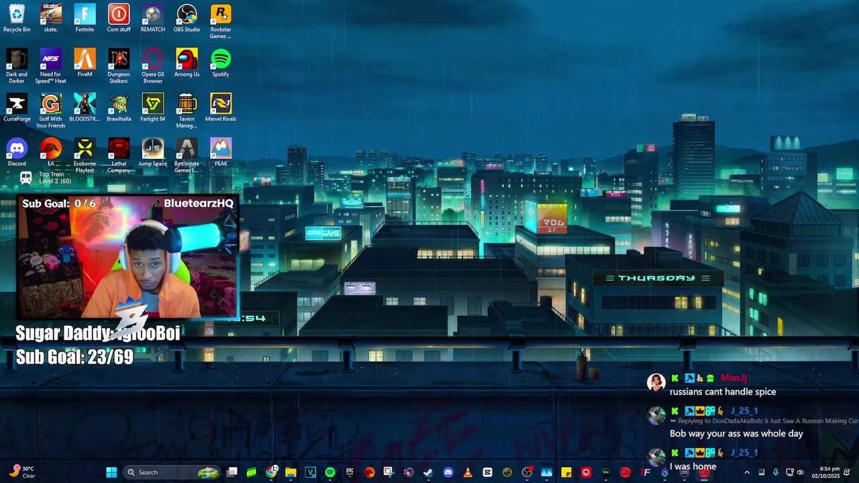Launch the Dark and Darker desktop shortcut
Image resolution: width=859 pixels, height=483 pixels.
pyautogui.click(x=17, y=66)
